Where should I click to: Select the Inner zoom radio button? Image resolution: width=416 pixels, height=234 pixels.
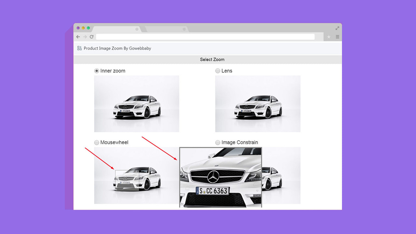point(97,71)
